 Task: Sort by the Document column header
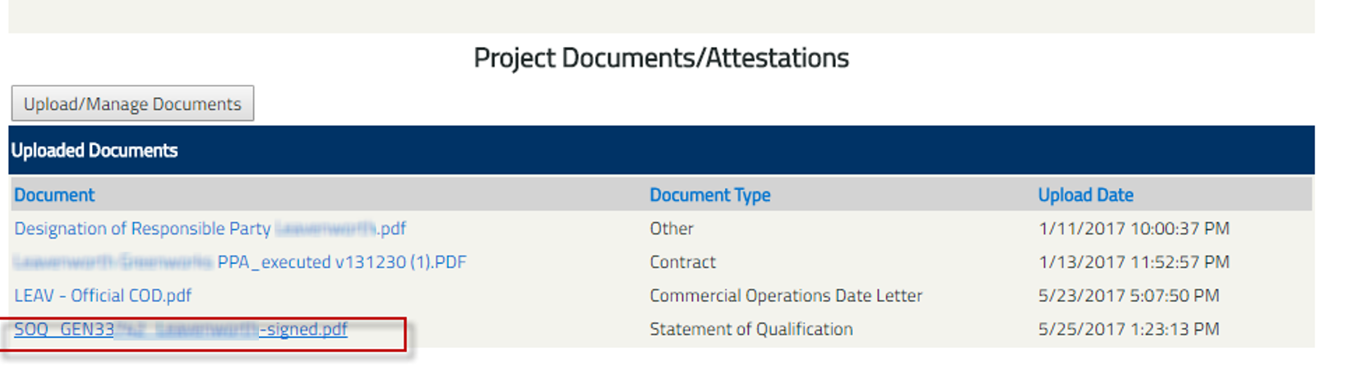point(54,195)
